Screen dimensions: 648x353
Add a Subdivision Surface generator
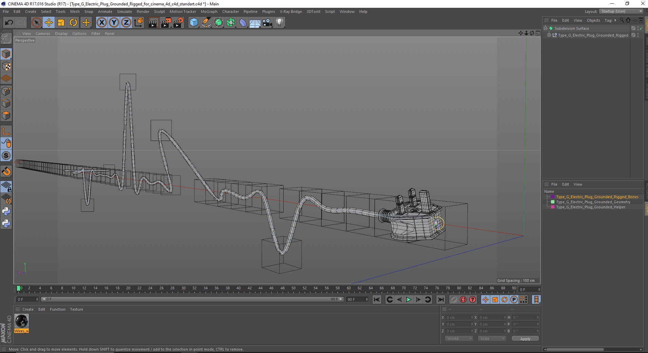[219, 23]
